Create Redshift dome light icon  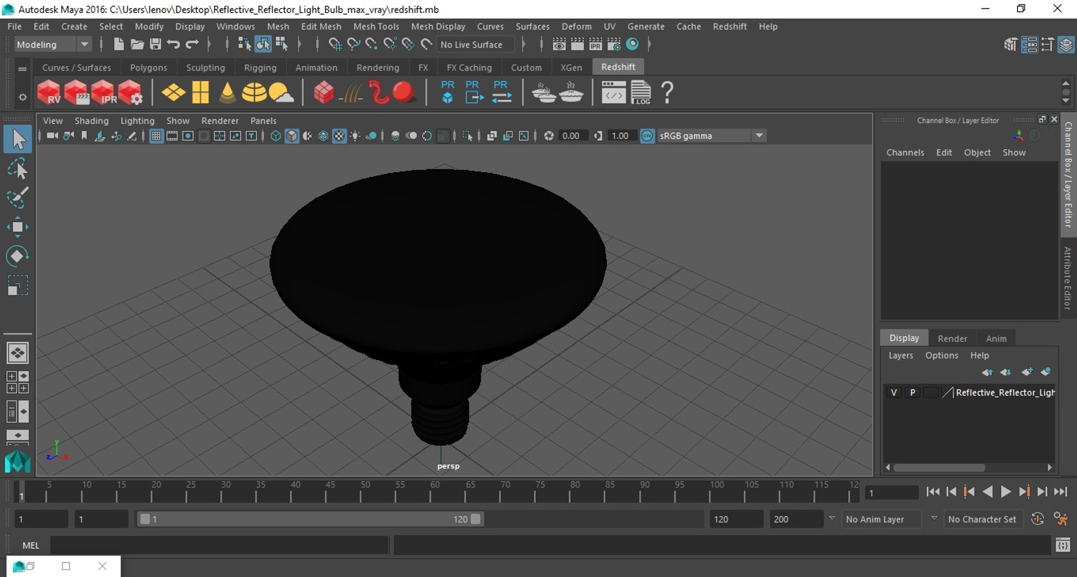coord(254,93)
